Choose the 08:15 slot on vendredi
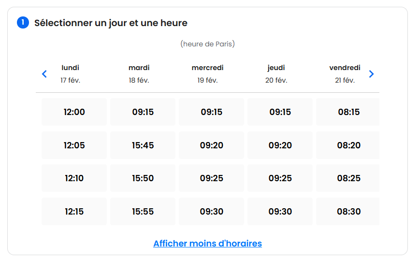 coord(347,112)
